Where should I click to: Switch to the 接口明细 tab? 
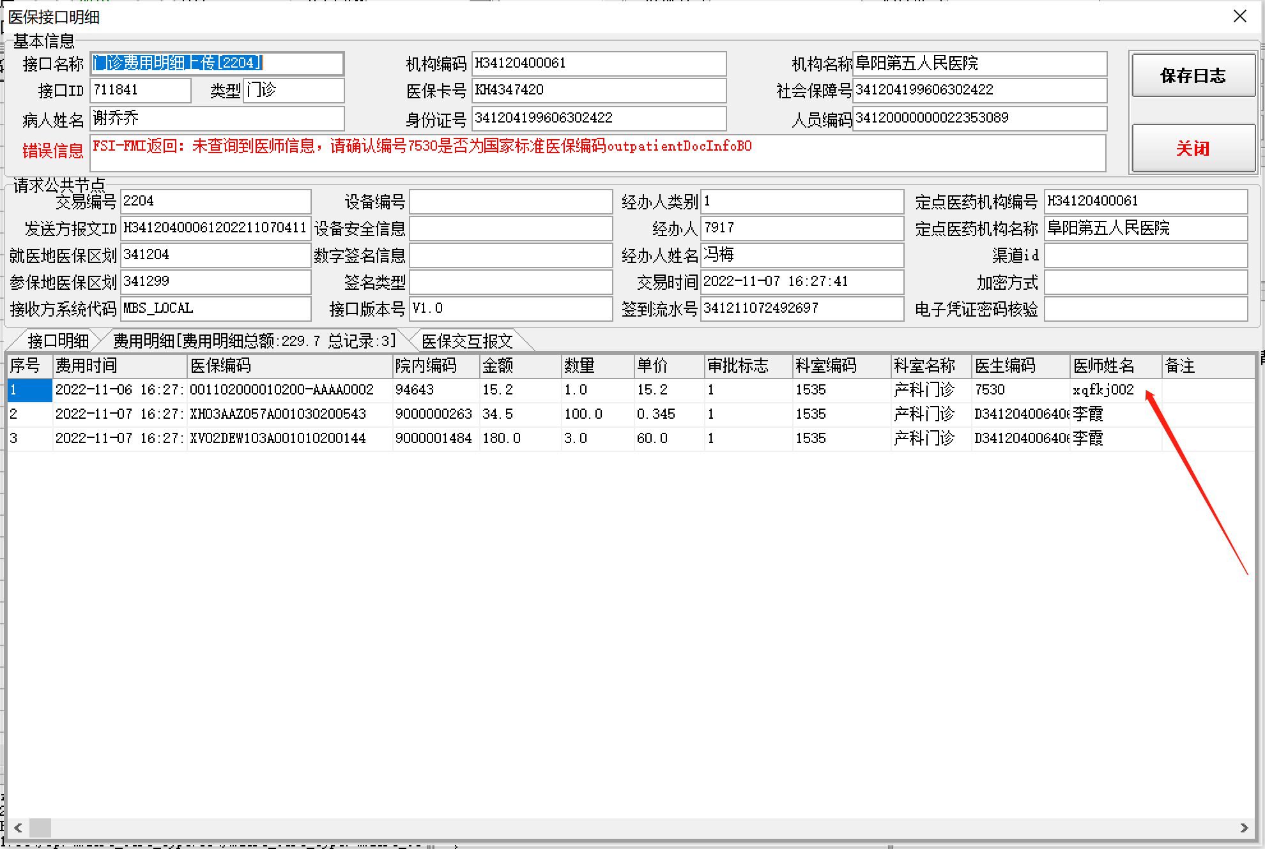(57, 341)
